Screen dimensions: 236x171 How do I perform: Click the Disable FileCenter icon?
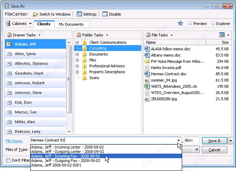105,14
